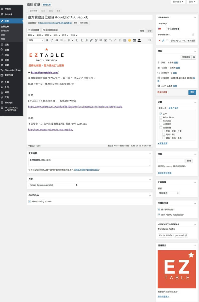
Task: Open Discussion Board in the sidebar
Action: [12, 70]
